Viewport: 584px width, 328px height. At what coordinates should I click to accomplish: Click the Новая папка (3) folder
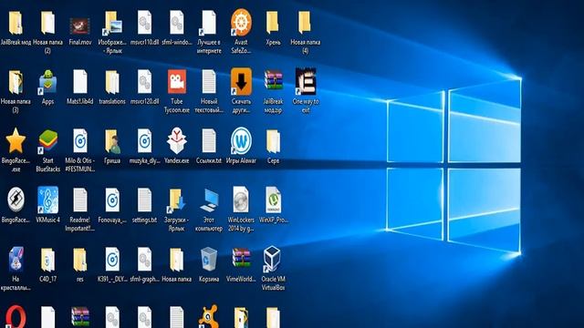tap(16, 82)
